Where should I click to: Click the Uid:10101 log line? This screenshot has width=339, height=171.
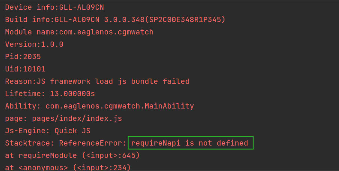[25, 69]
